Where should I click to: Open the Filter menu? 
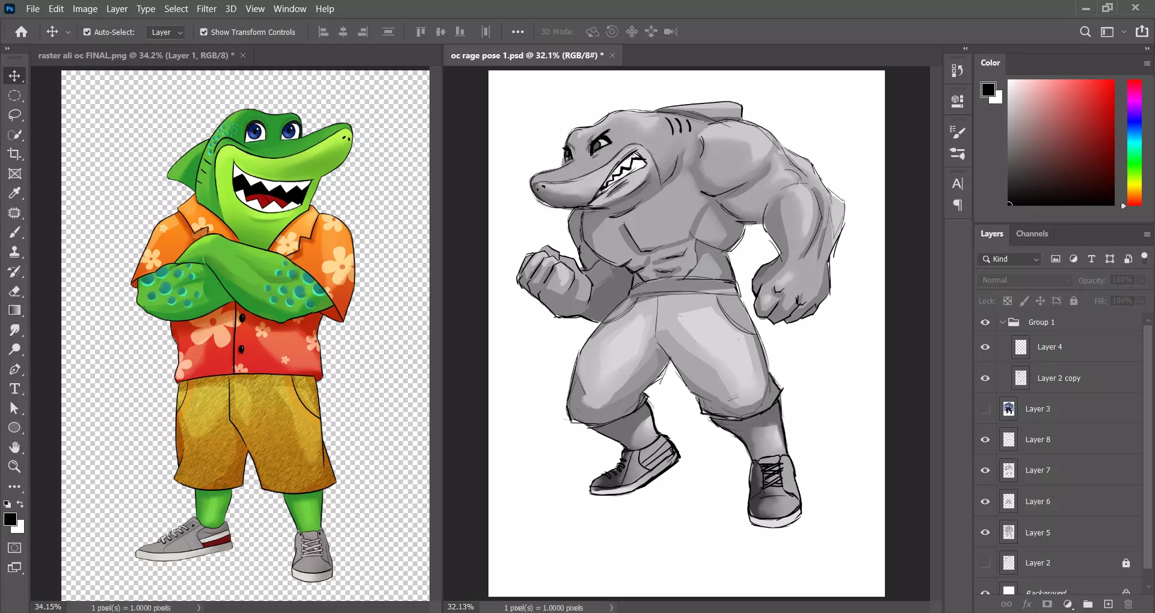coord(206,9)
